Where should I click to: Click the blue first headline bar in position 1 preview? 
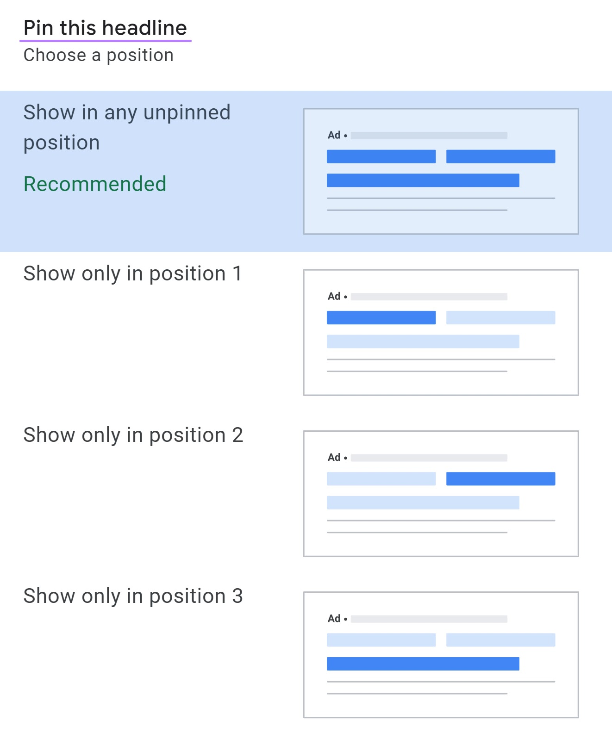tap(381, 318)
